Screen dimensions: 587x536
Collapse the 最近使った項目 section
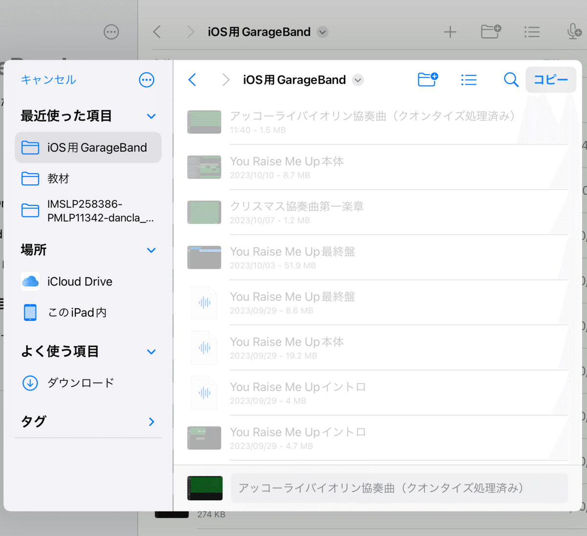(152, 116)
